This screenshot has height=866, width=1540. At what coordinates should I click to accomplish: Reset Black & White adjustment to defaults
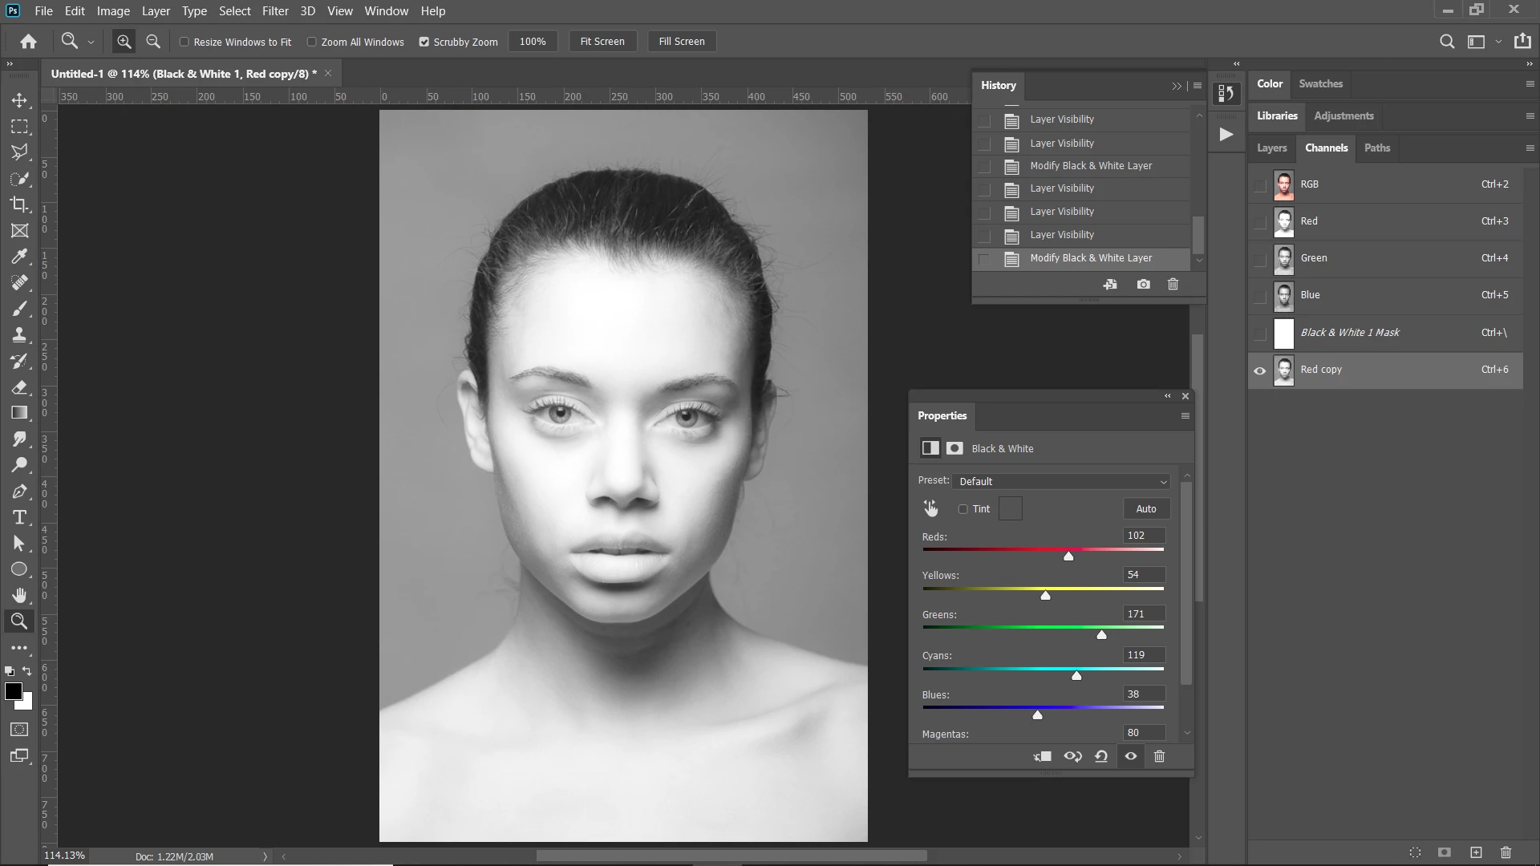click(1101, 756)
